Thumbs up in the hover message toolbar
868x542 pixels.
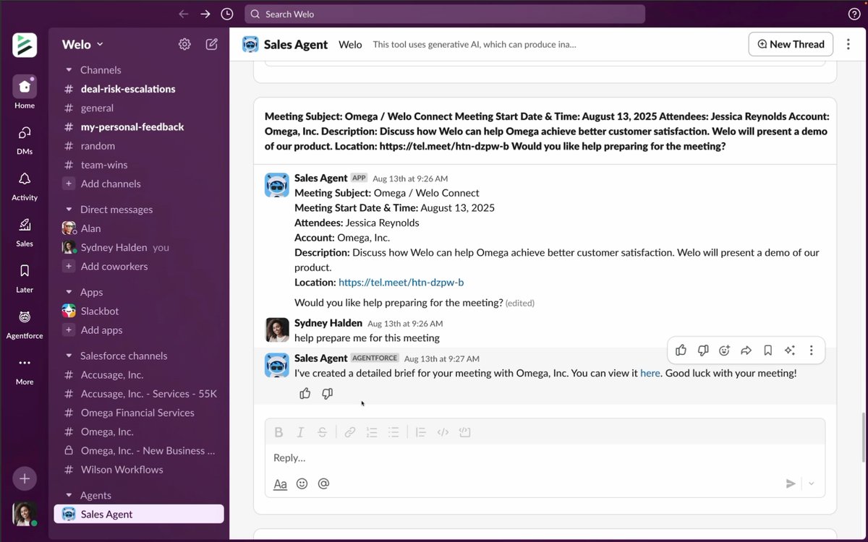click(681, 350)
